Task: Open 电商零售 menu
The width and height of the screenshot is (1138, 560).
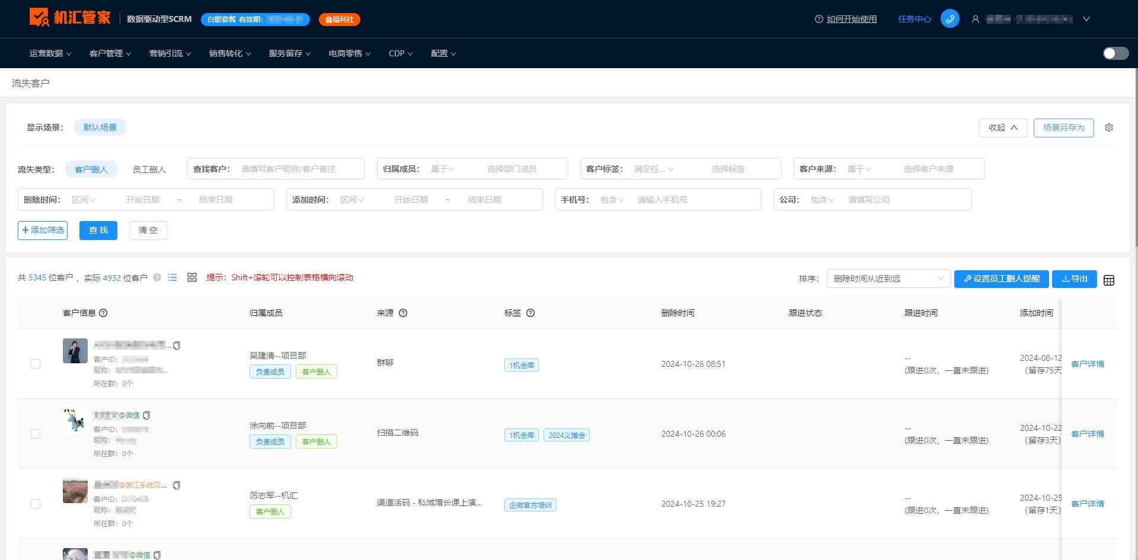Action: coord(350,53)
